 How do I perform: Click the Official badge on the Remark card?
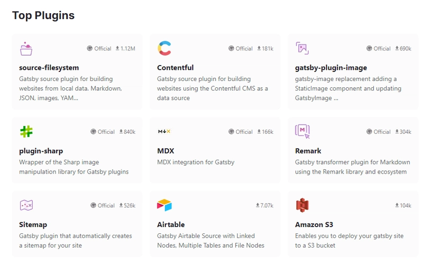(379, 132)
